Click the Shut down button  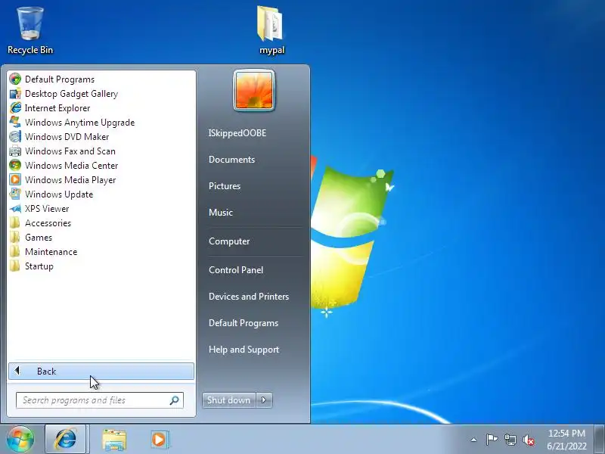[229, 400]
